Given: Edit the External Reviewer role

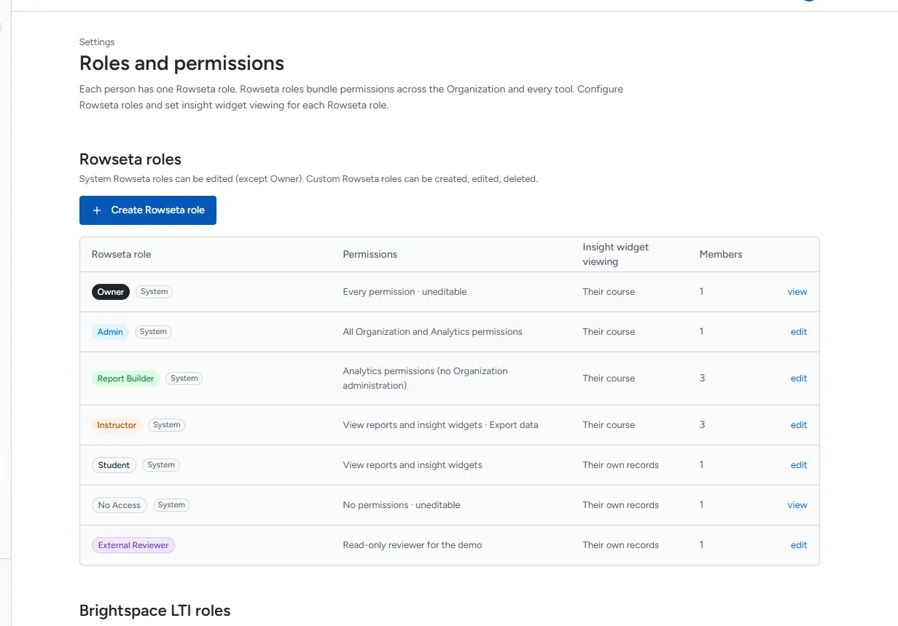Looking at the screenshot, I should pyautogui.click(x=799, y=545).
